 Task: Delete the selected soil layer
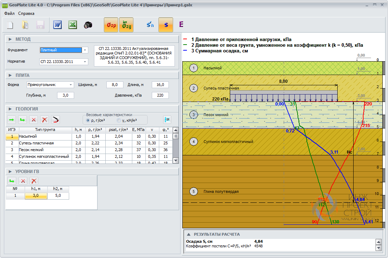pyautogui.click(x=34, y=120)
